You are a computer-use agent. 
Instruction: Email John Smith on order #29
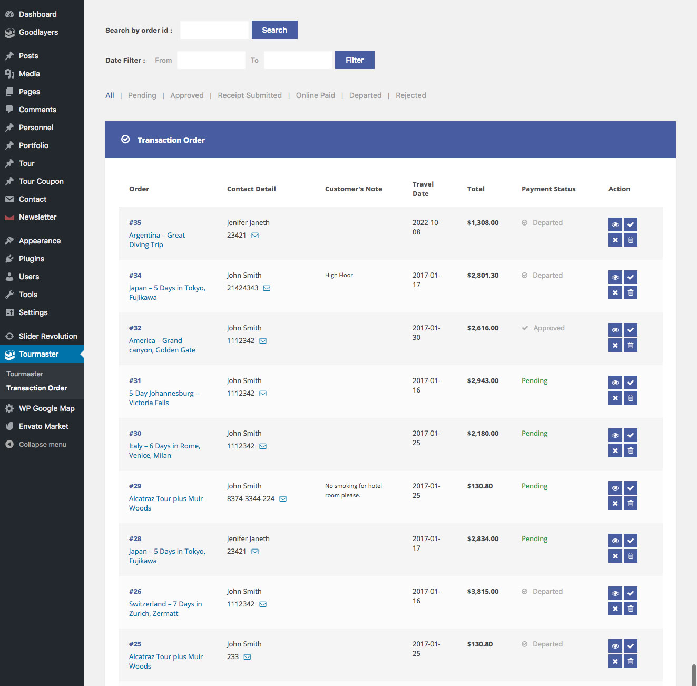tap(283, 499)
